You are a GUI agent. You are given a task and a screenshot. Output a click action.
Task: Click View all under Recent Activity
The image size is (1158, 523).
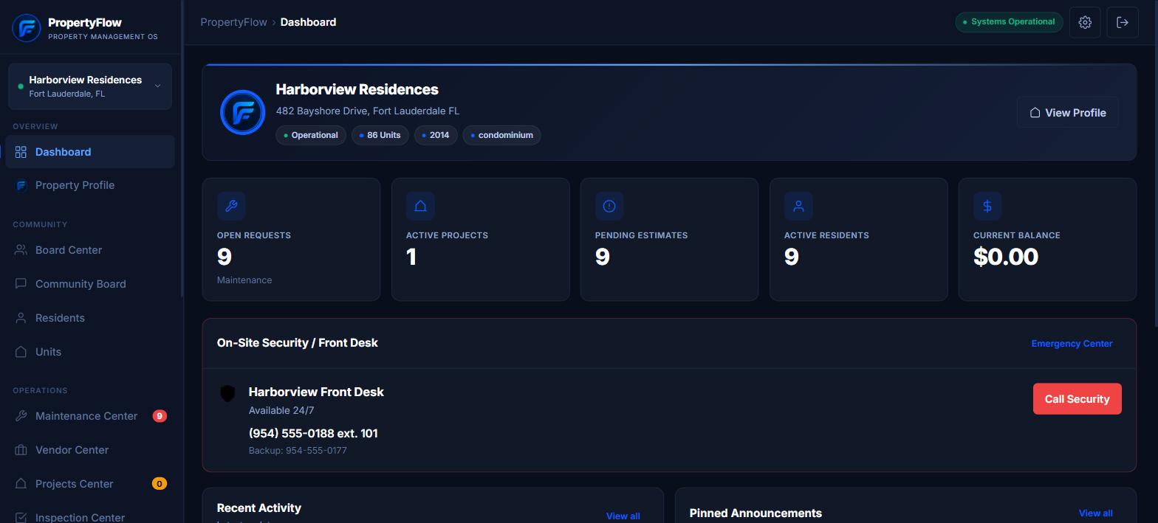click(x=623, y=516)
